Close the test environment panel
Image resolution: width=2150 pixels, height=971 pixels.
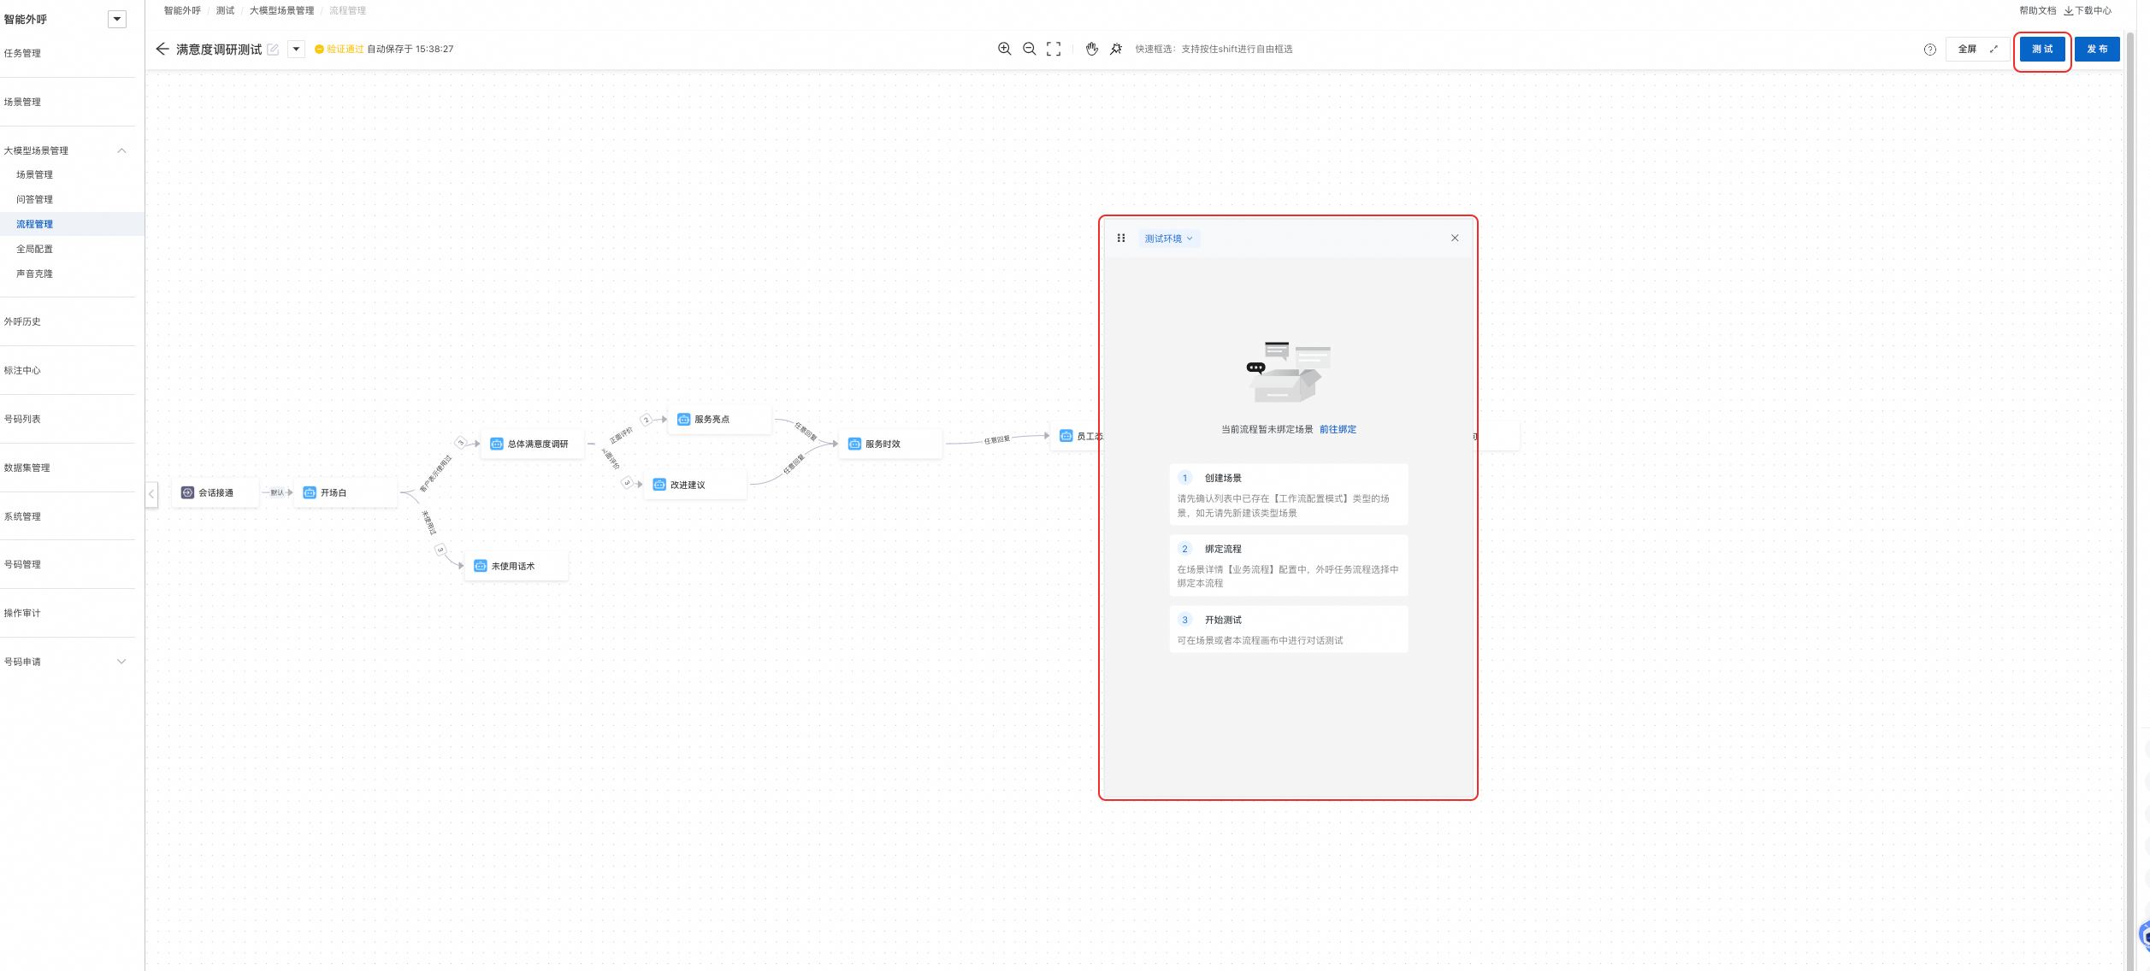[x=1455, y=238]
